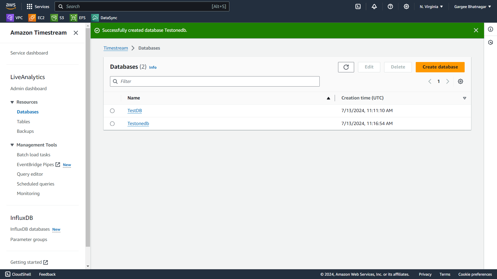Open the CloudShell terminal icon in header

(358, 7)
